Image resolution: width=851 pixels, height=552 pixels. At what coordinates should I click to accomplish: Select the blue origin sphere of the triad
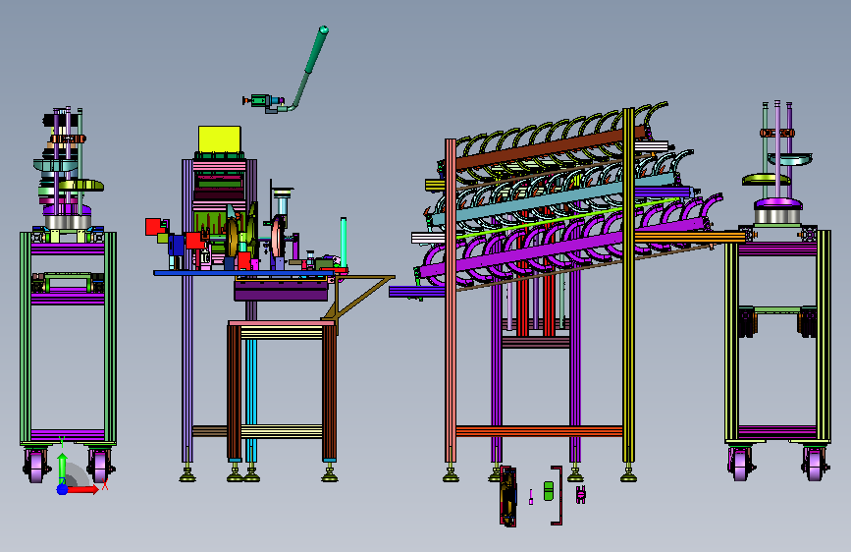coord(63,489)
